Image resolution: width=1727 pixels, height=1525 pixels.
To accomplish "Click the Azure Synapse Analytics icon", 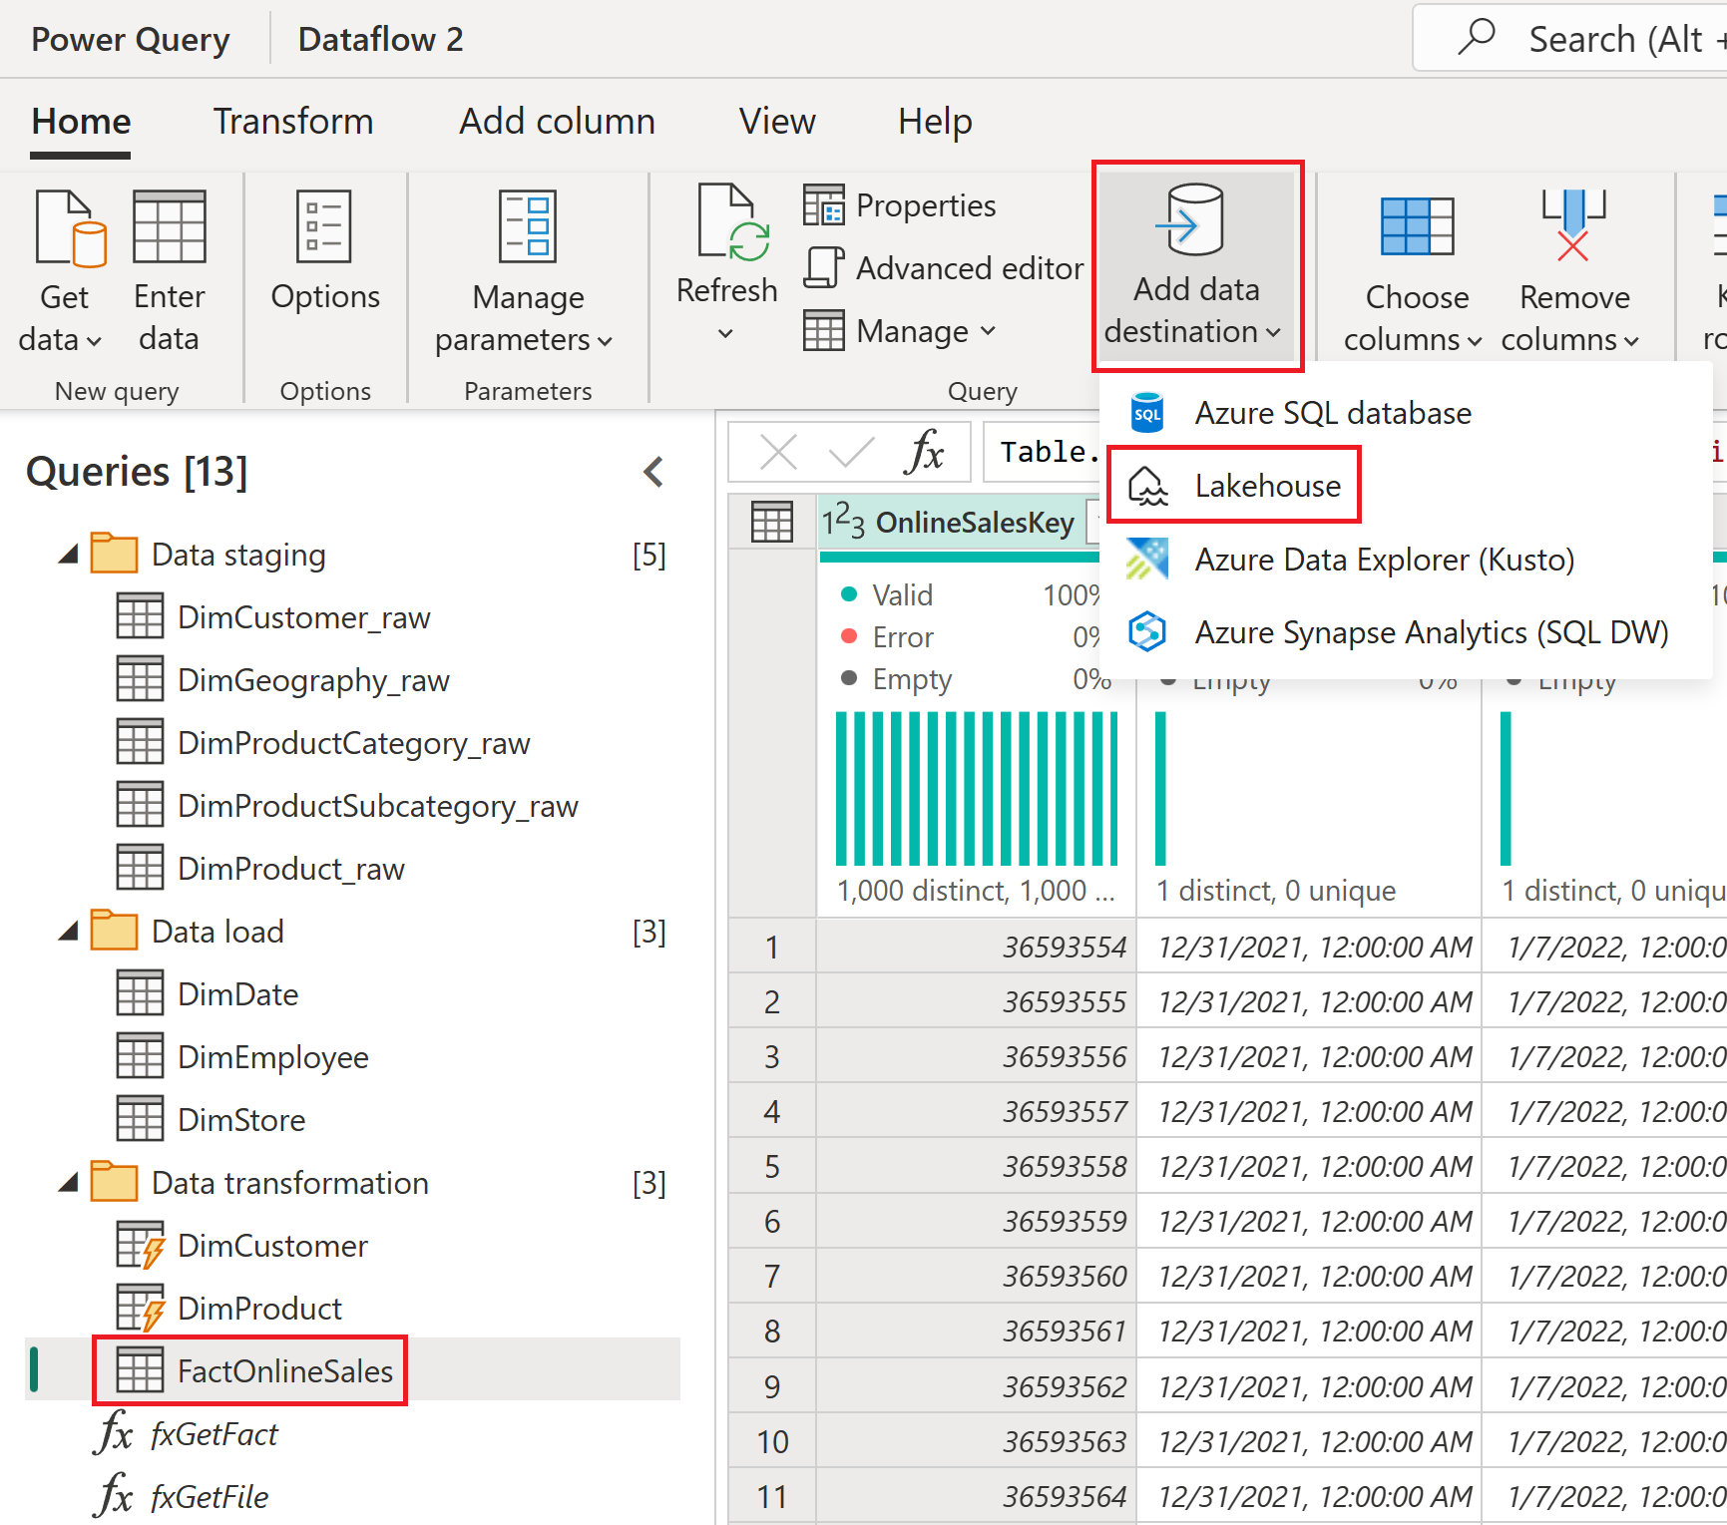I will 1147,632.
